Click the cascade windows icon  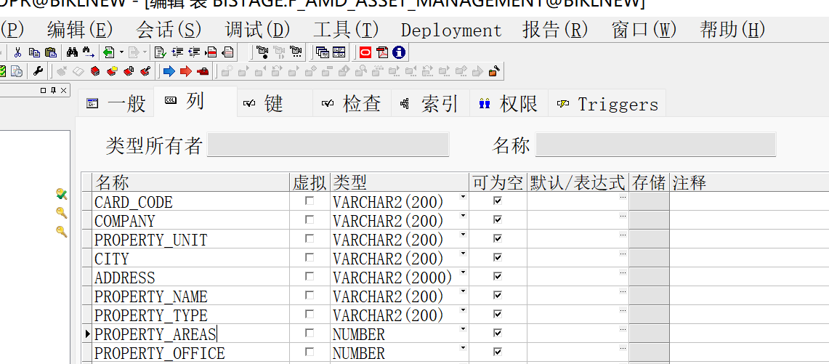323,52
